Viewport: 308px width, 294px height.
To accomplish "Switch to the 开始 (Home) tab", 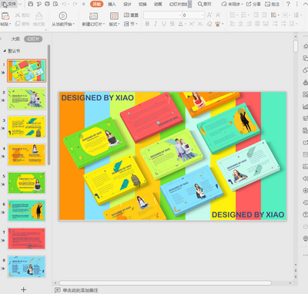I will point(97,4).
